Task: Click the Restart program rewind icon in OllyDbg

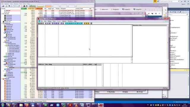Action: pos(41,23)
